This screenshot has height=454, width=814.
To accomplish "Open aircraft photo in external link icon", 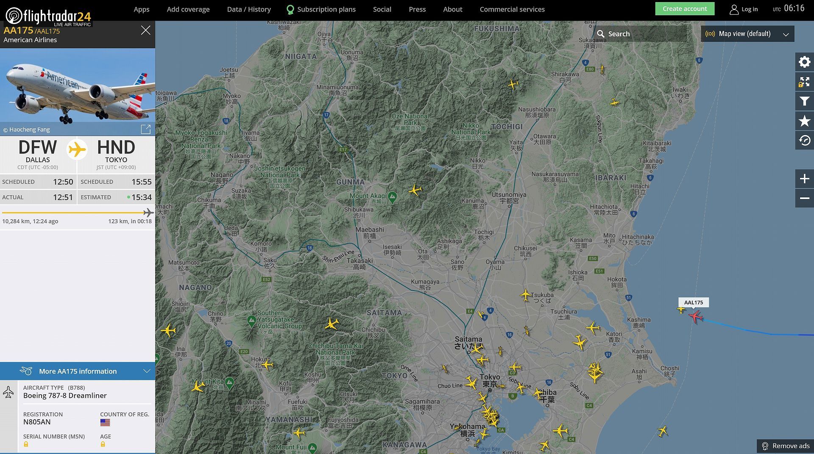I will [x=145, y=129].
